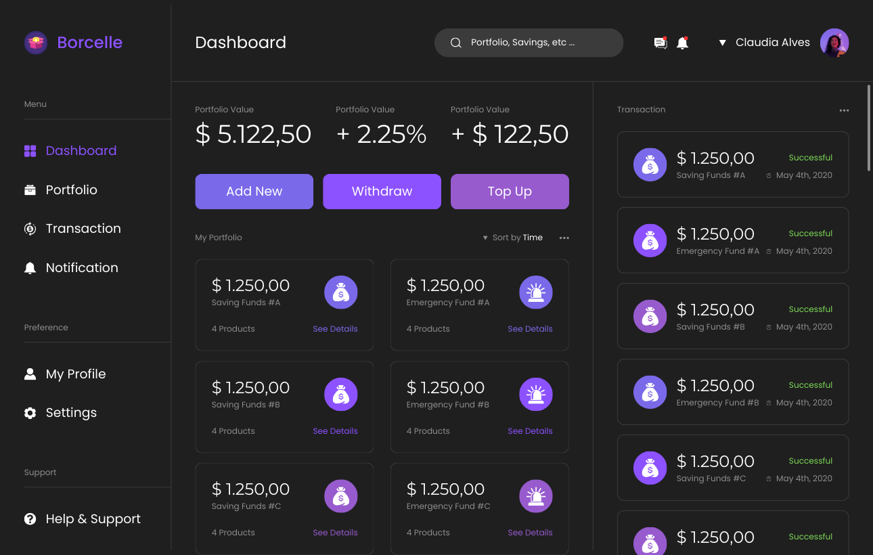Select the Transaction icon in sidebar
Image resolution: width=873 pixels, height=555 pixels.
tap(30, 228)
